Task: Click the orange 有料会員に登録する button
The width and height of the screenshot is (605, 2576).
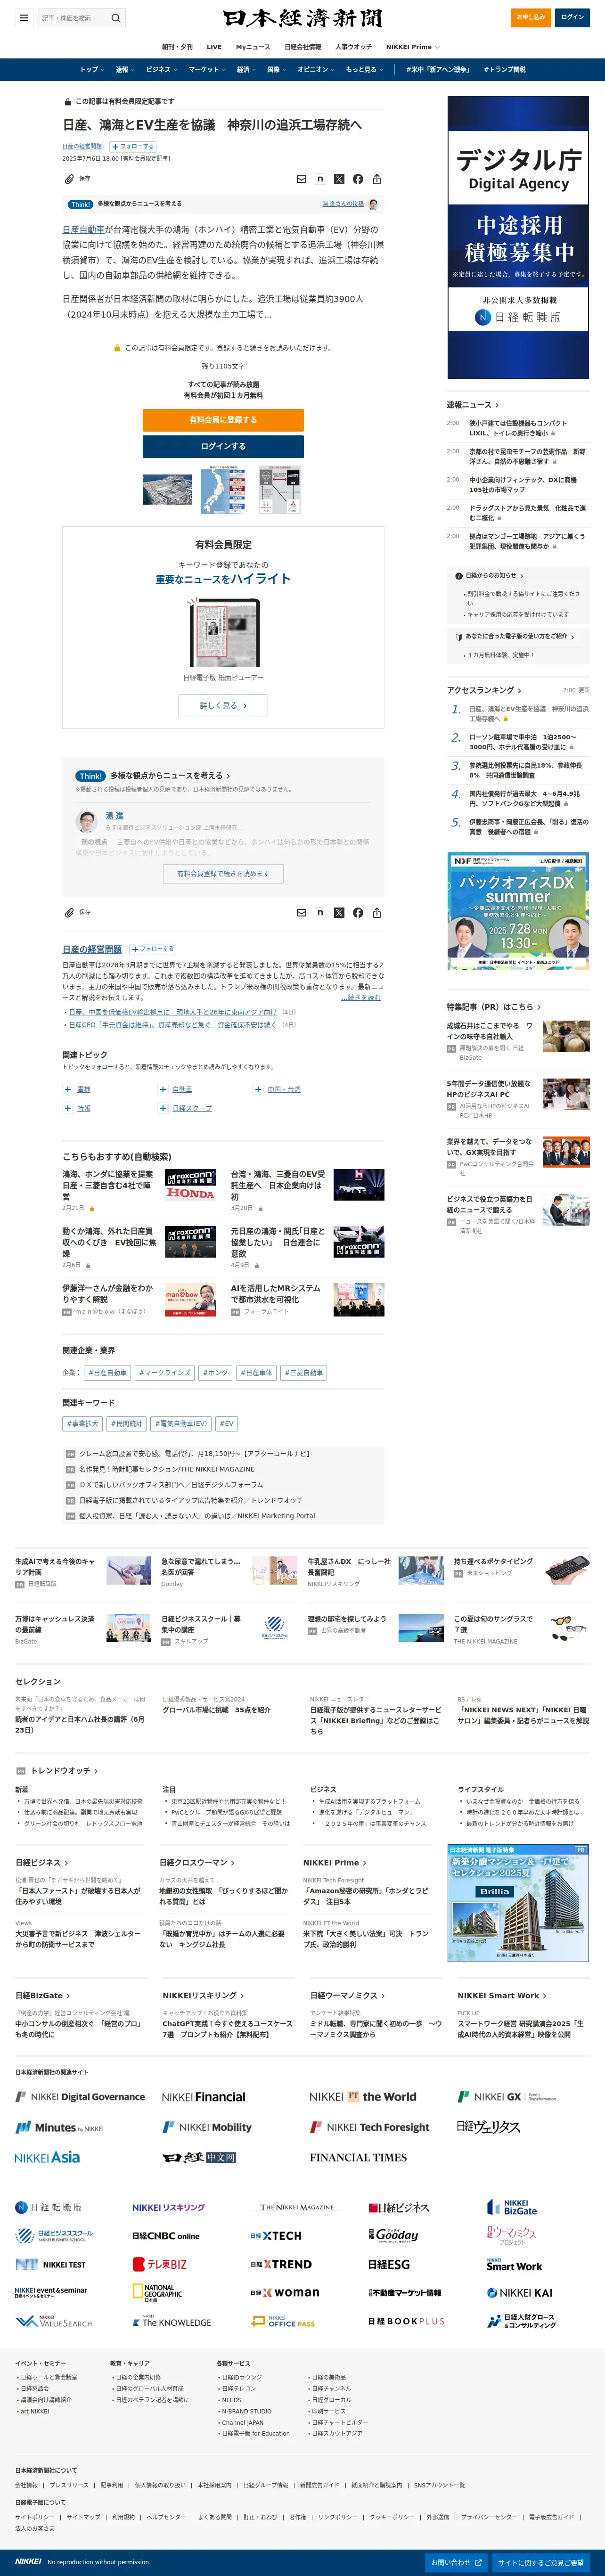Action: click(x=223, y=420)
